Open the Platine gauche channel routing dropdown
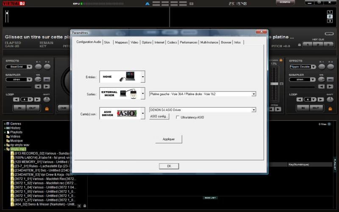339x212 pixels. (x=254, y=94)
